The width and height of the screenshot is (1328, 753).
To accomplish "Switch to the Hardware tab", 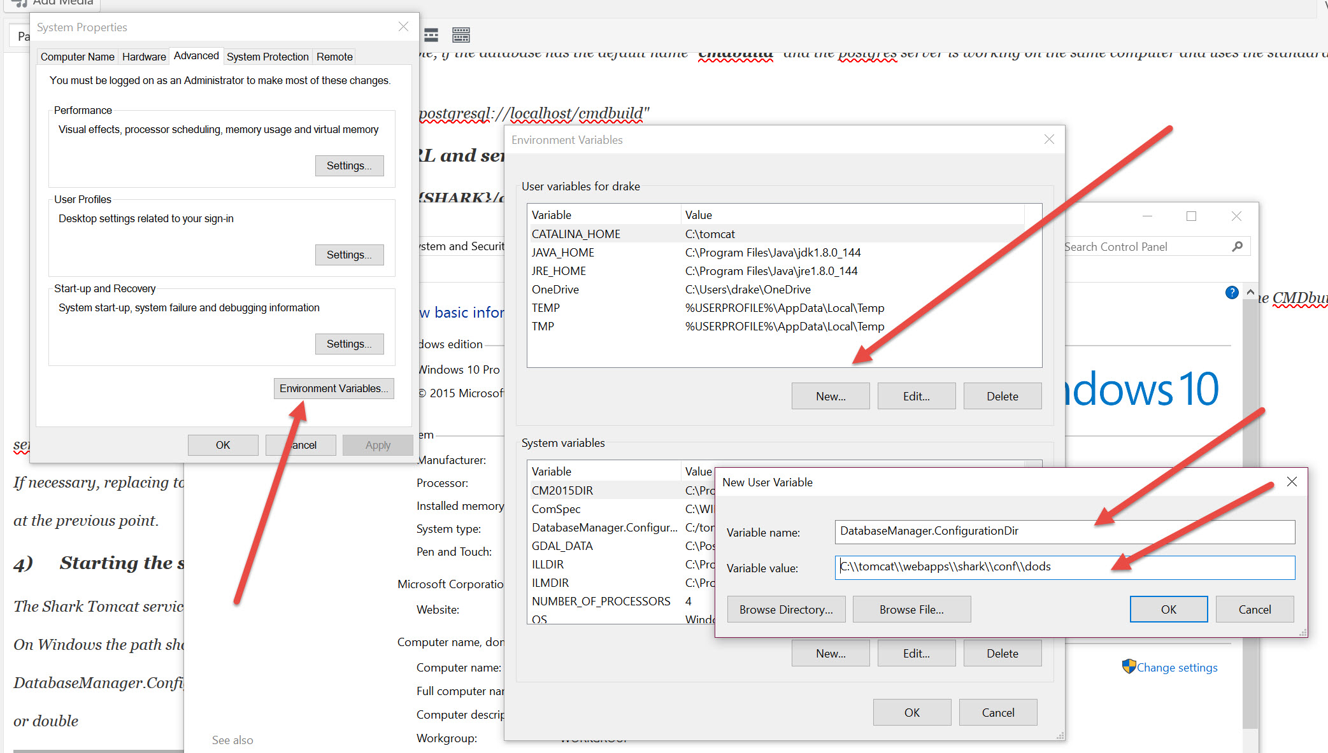I will tap(144, 57).
